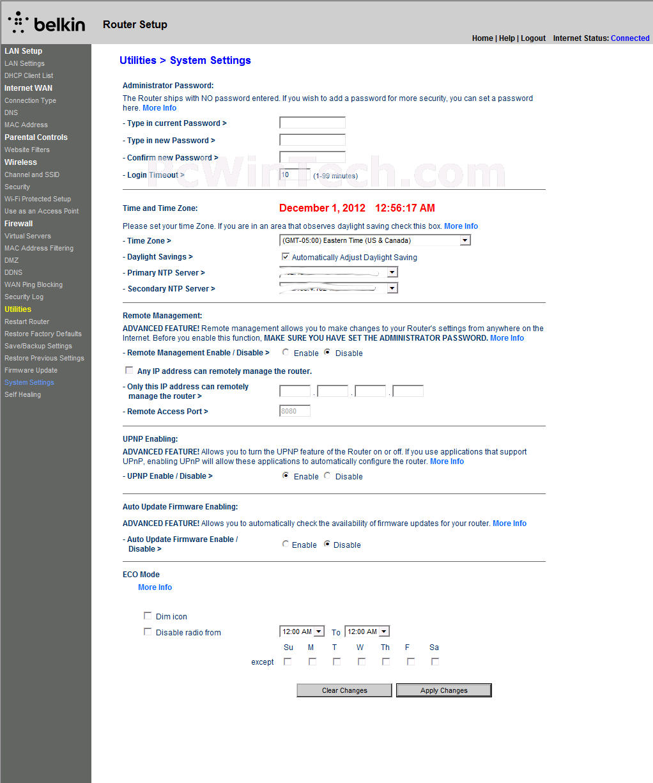
Task: Click the Belkin logo
Action: [47, 23]
